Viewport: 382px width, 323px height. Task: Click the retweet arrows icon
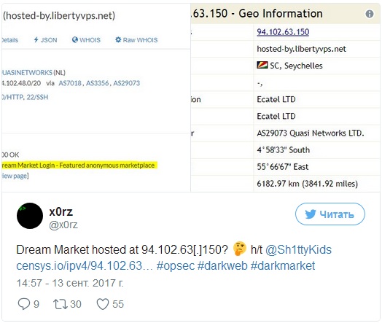(61, 304)
